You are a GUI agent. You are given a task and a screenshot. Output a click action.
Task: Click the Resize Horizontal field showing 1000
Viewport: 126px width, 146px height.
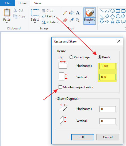pyautogui.click(x=108, y=66)
